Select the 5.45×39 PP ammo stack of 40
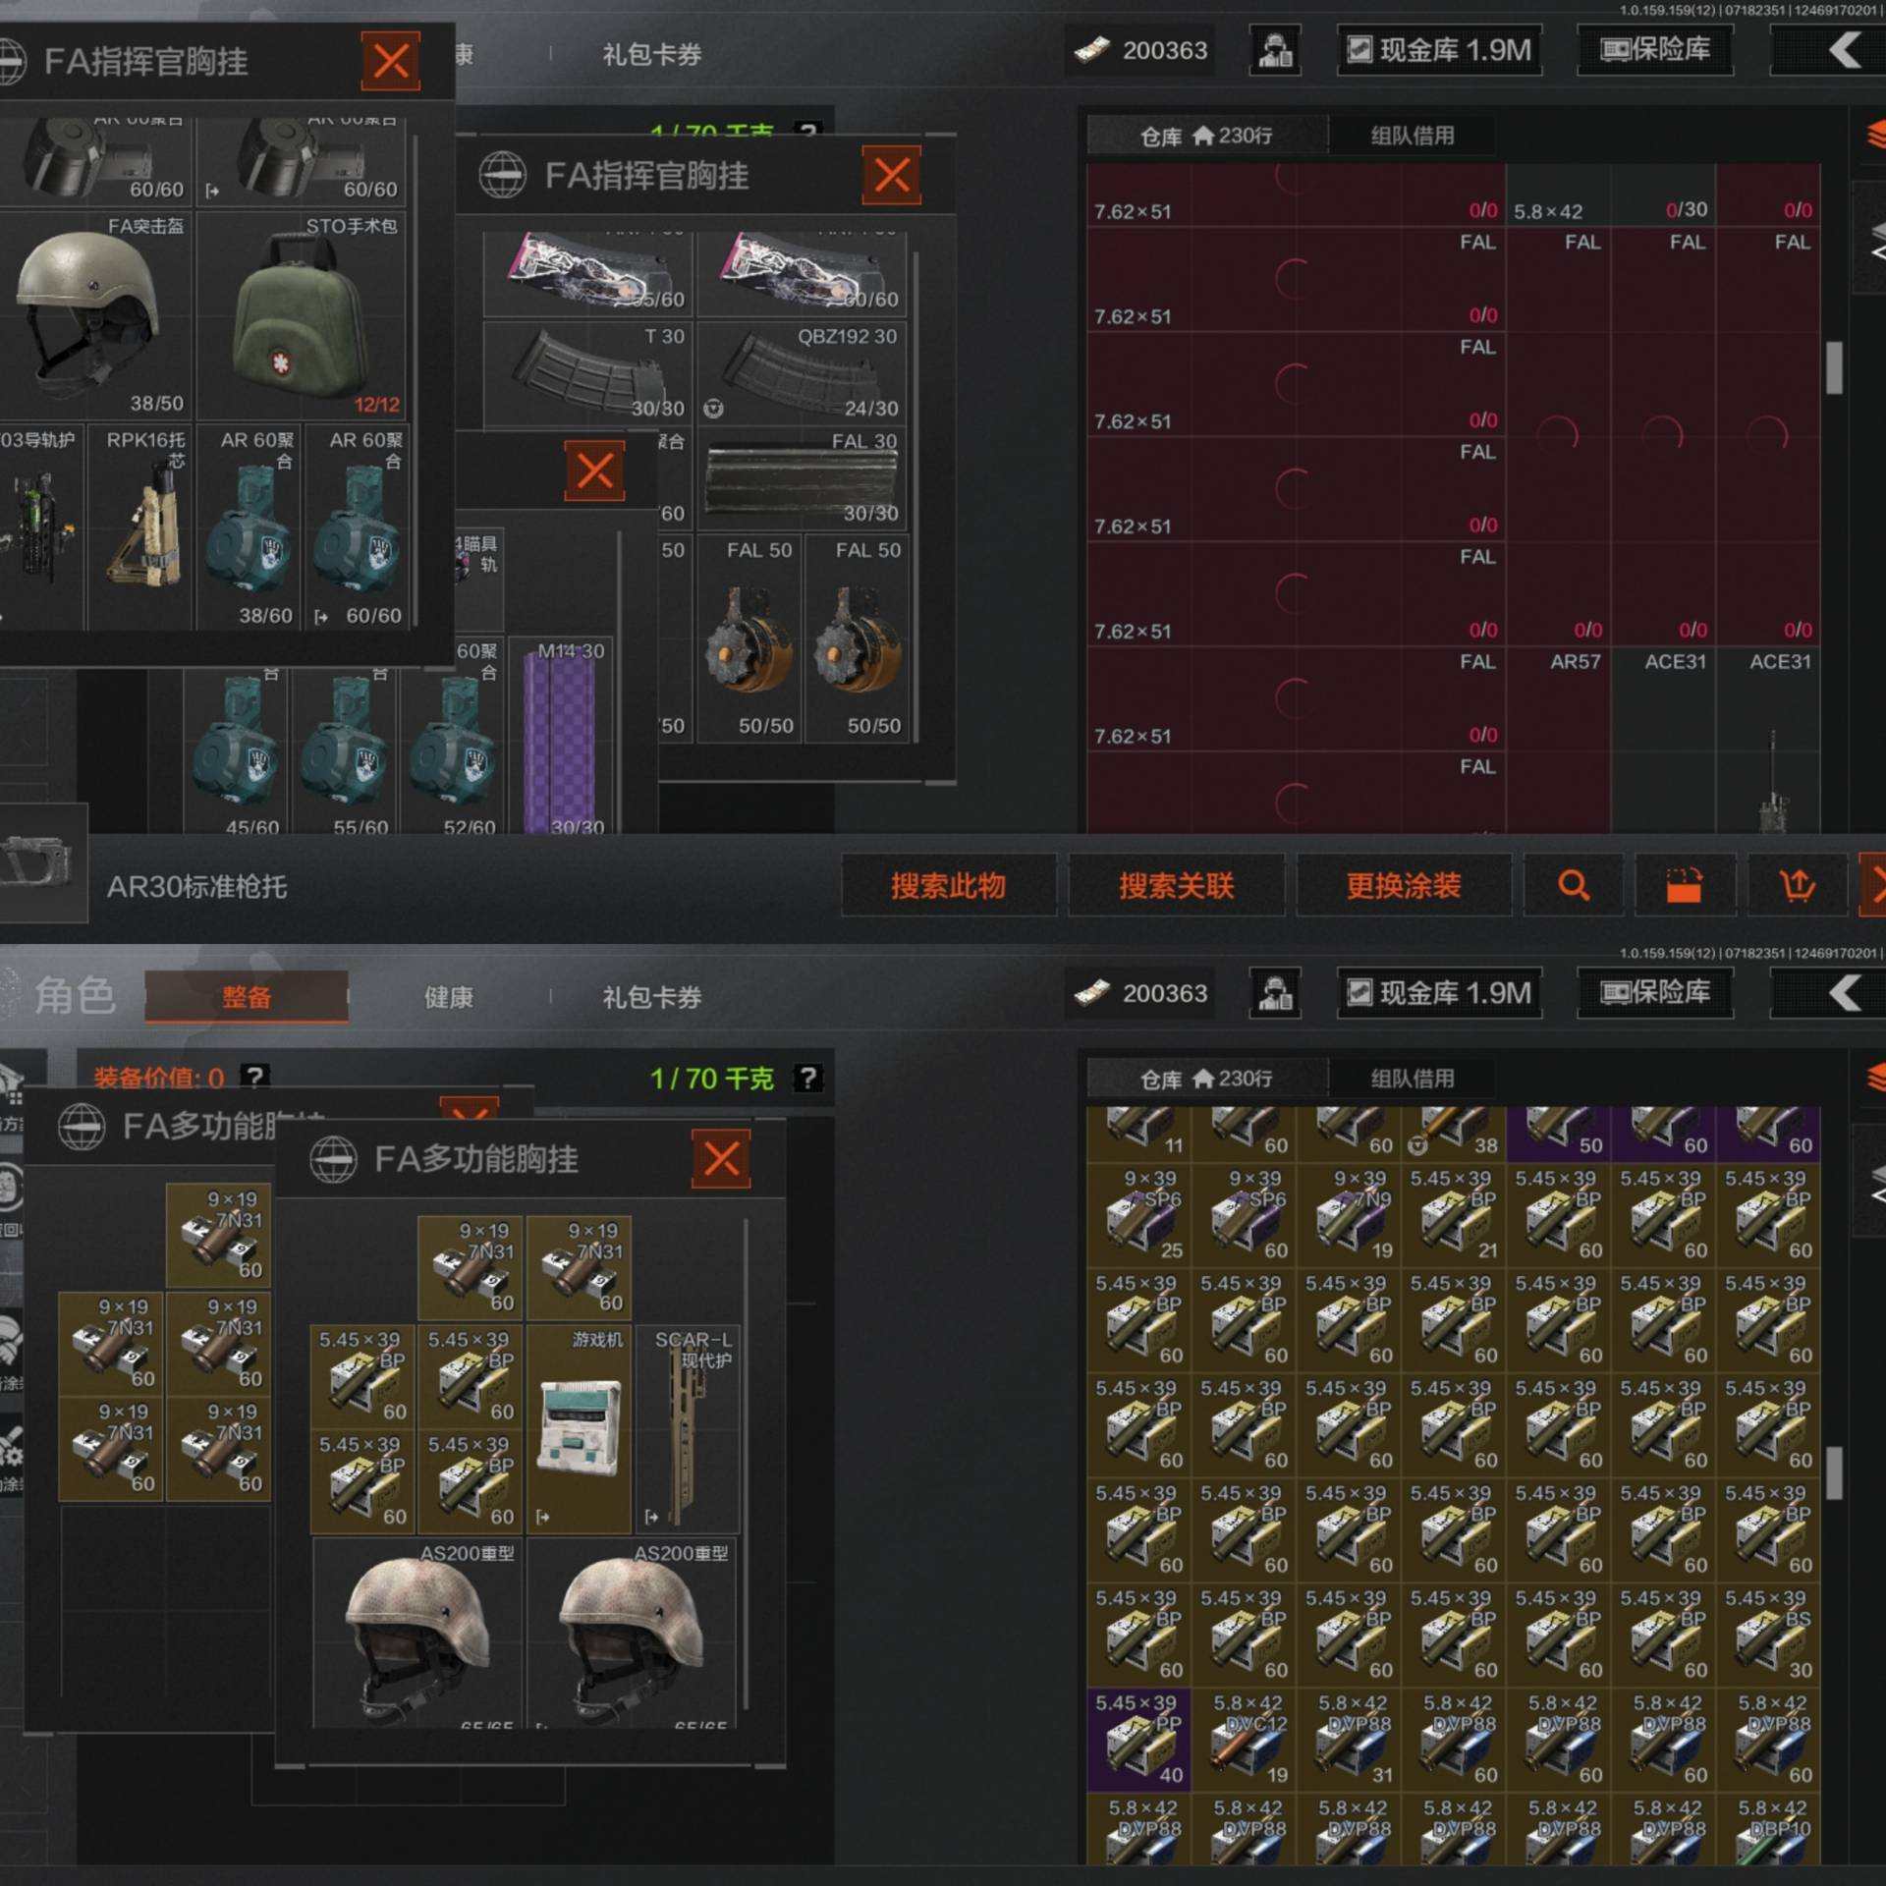 (x=1138, y=1740)
